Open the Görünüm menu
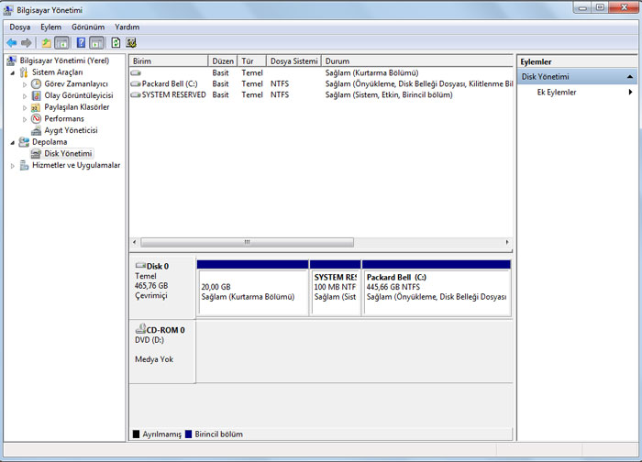 (x=88, y=27)
